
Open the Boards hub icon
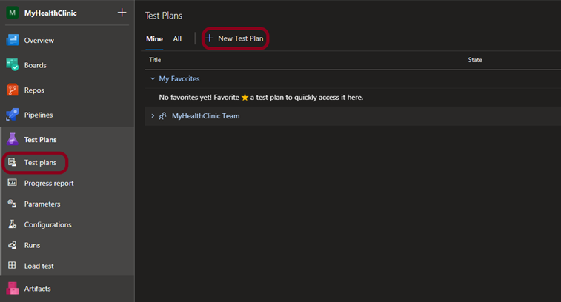click(x=12, y=65)
